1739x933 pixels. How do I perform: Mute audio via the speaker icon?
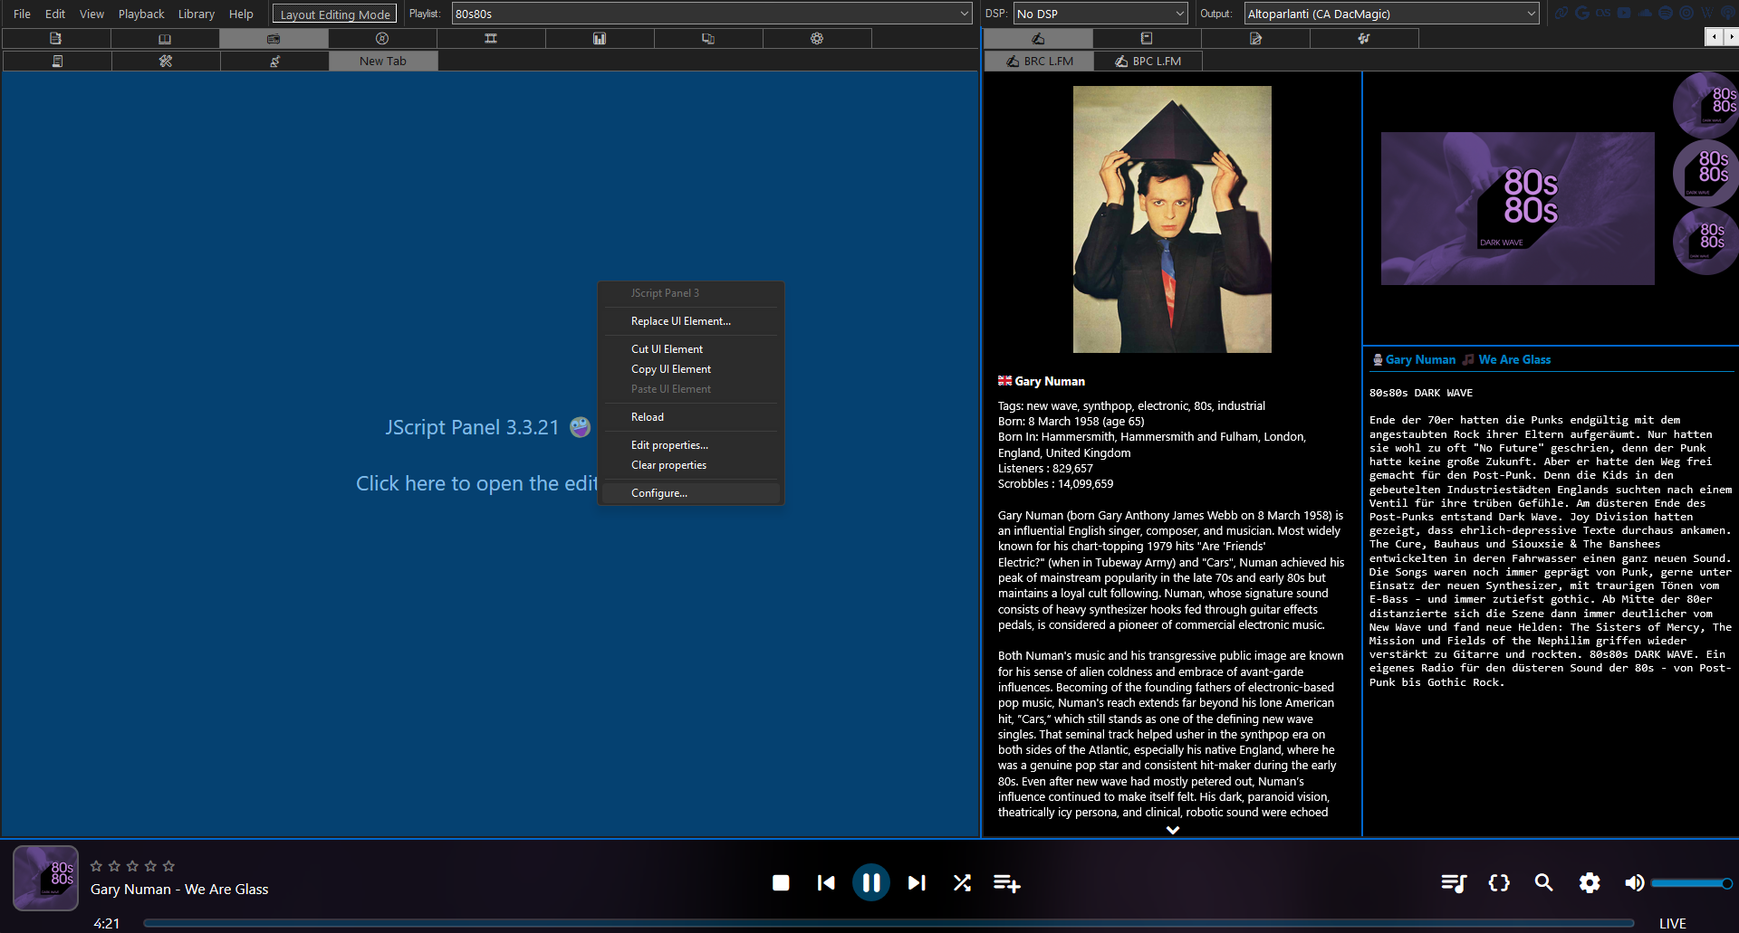pos(1634,882)
